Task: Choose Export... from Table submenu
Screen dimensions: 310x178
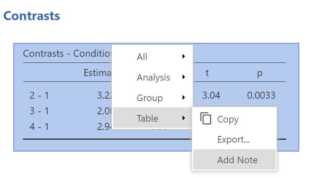Action: (x=234, y=139)
